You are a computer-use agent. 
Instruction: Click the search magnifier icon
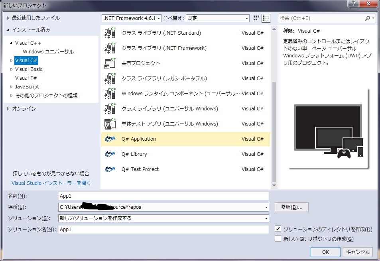(367, 18)
